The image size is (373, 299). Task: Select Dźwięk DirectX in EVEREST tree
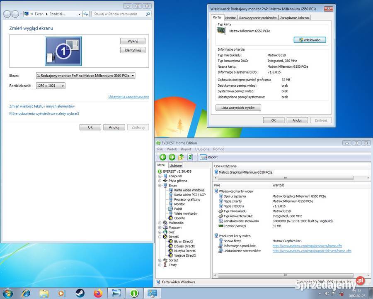coord(184,246)
